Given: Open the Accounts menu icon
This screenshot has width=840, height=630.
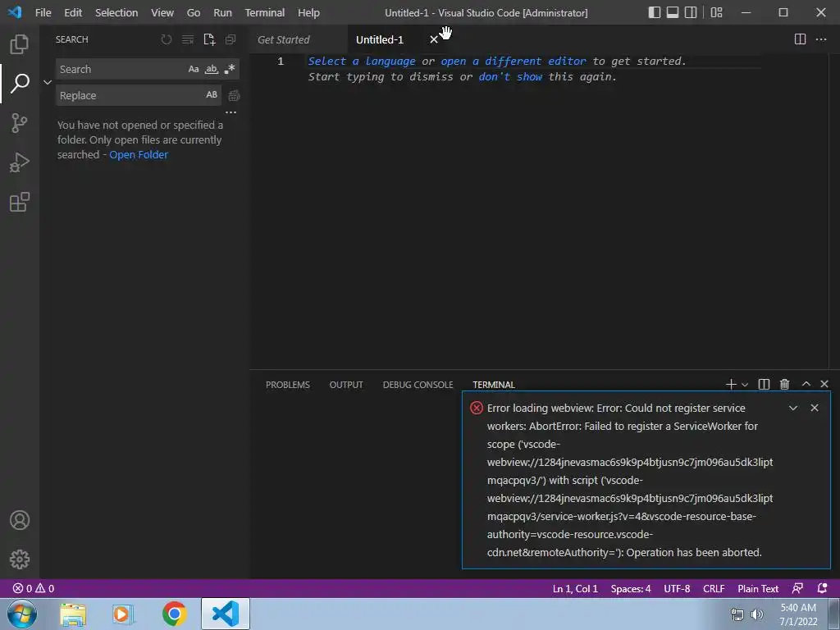Looking at the screenshot, I should (x=20, y=520).
